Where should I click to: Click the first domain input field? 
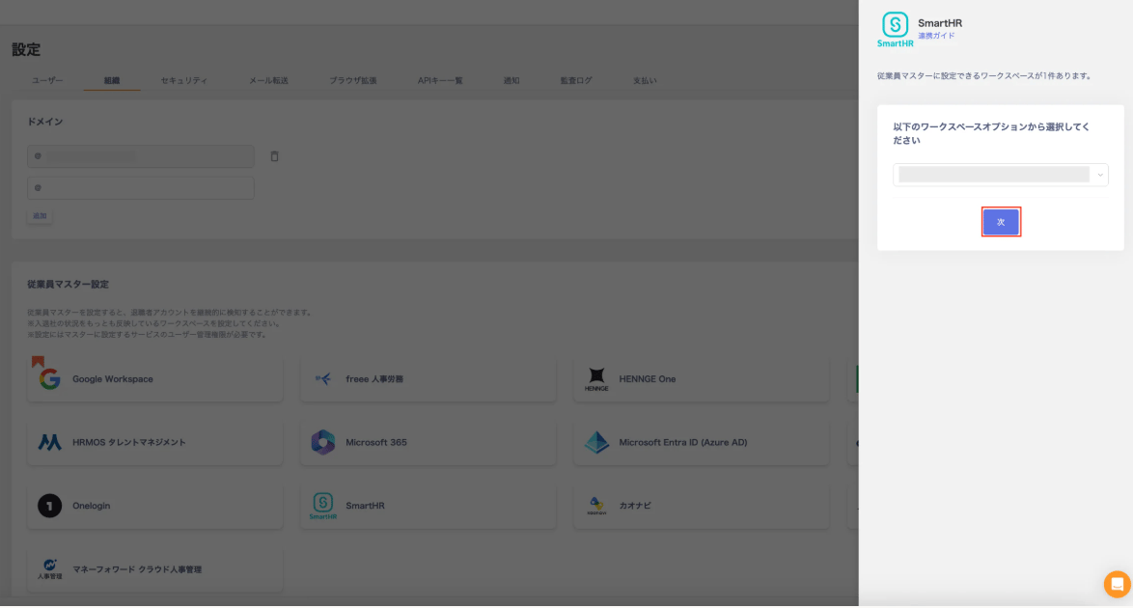[141, 156]
